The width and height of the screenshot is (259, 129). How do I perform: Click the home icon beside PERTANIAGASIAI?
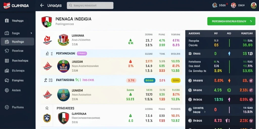[x=47, y=53]
